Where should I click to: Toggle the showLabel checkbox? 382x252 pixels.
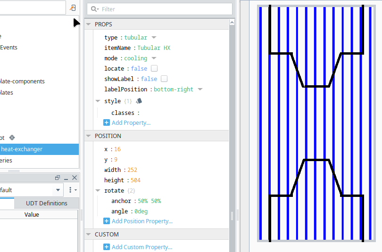pos(164,79)
